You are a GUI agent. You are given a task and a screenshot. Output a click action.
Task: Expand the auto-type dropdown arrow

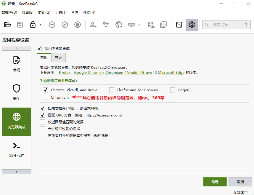coord(139,25)
